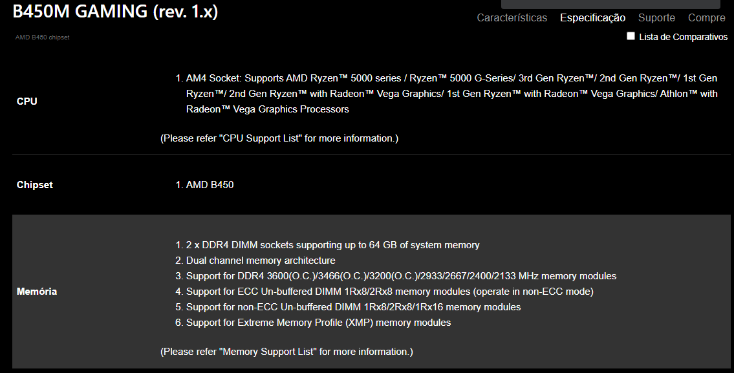Open the Características tab
Screen dimensions: 734x373
[x=512, y=18]
